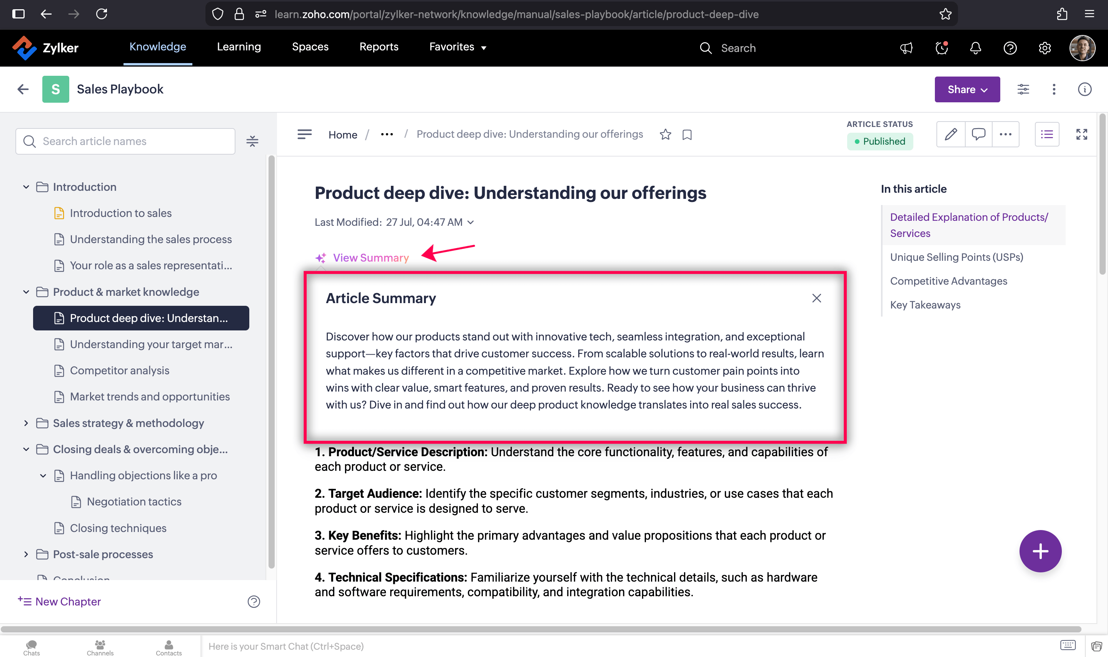Mark article as favorite with star icon
This screenshot has height=657, width=1108.
(665, 134)
